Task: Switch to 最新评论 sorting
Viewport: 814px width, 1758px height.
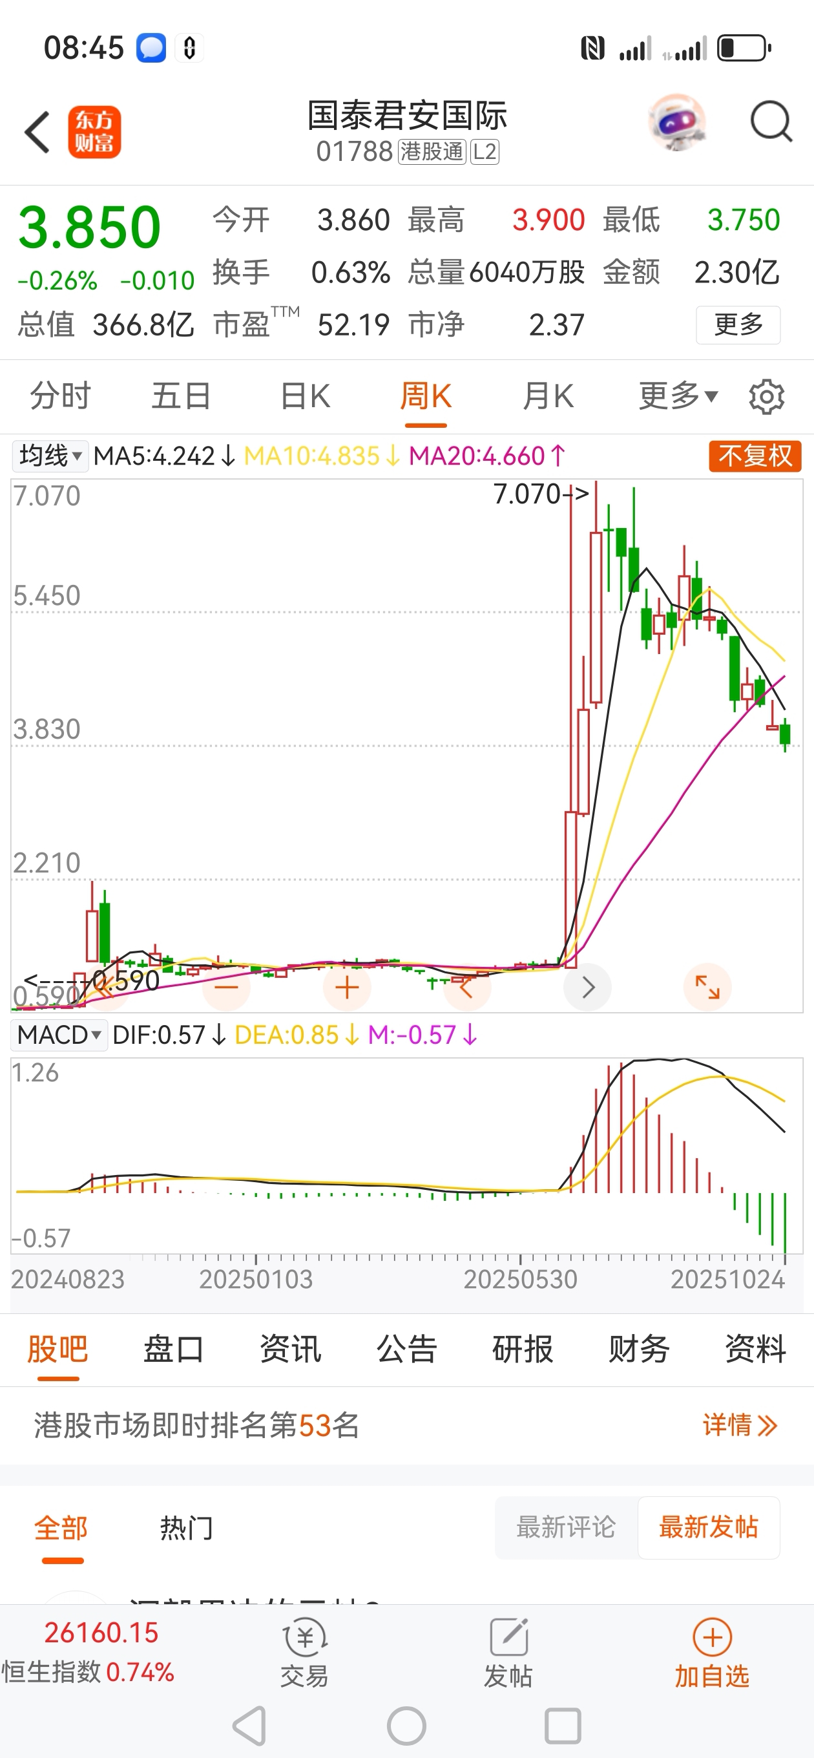Action: tap(567, 1528)
